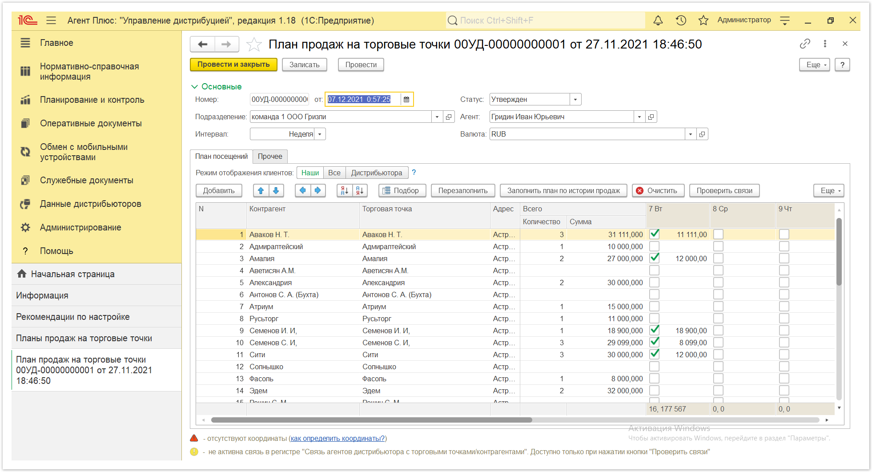
Task: Expand the Статус dropdown
Action: [575, 99]
